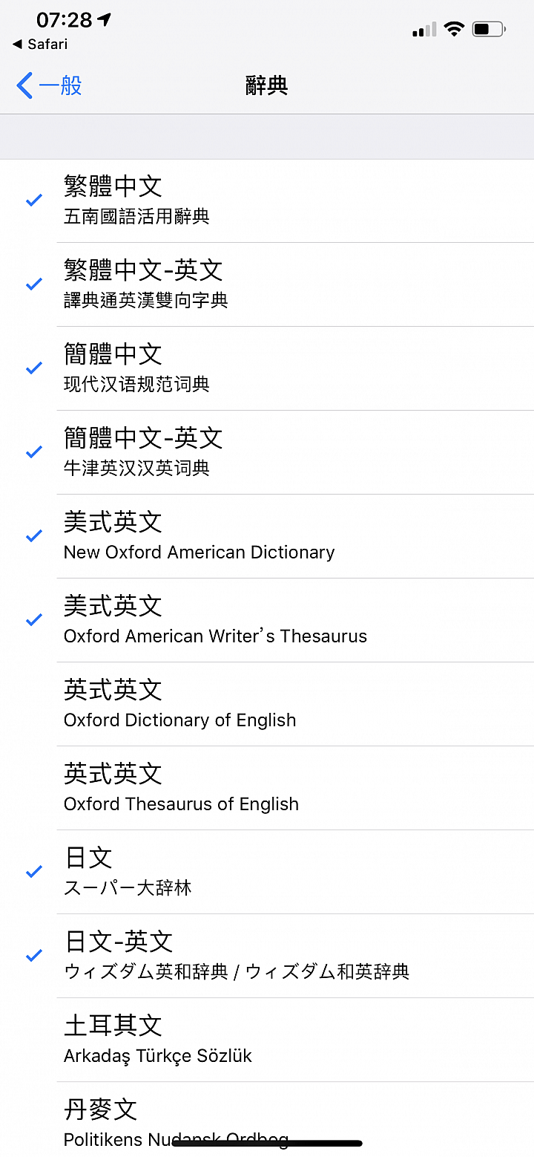Tap the home indicator bar at bottom

267,1144
